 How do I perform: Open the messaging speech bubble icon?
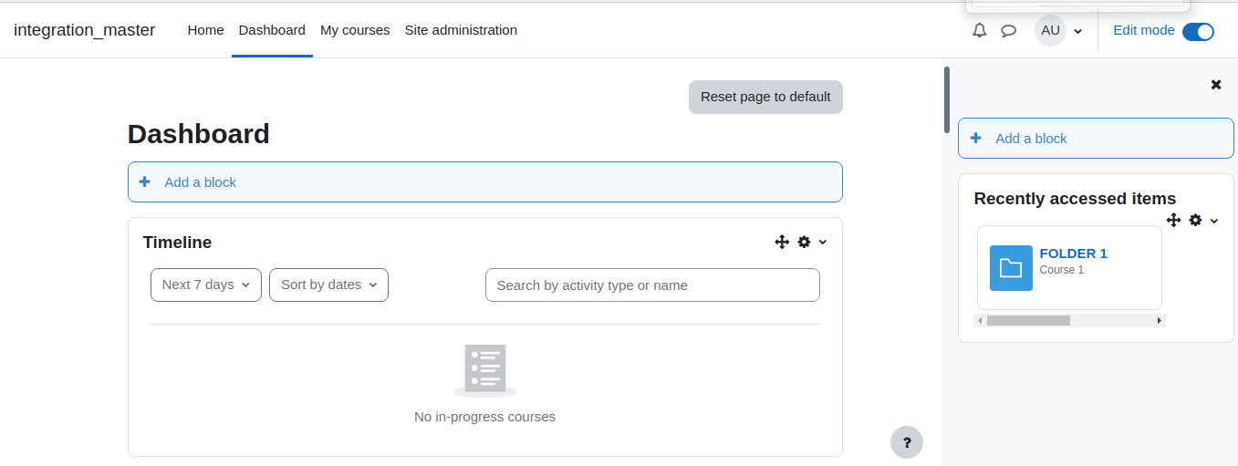[x=1008, y=30]
